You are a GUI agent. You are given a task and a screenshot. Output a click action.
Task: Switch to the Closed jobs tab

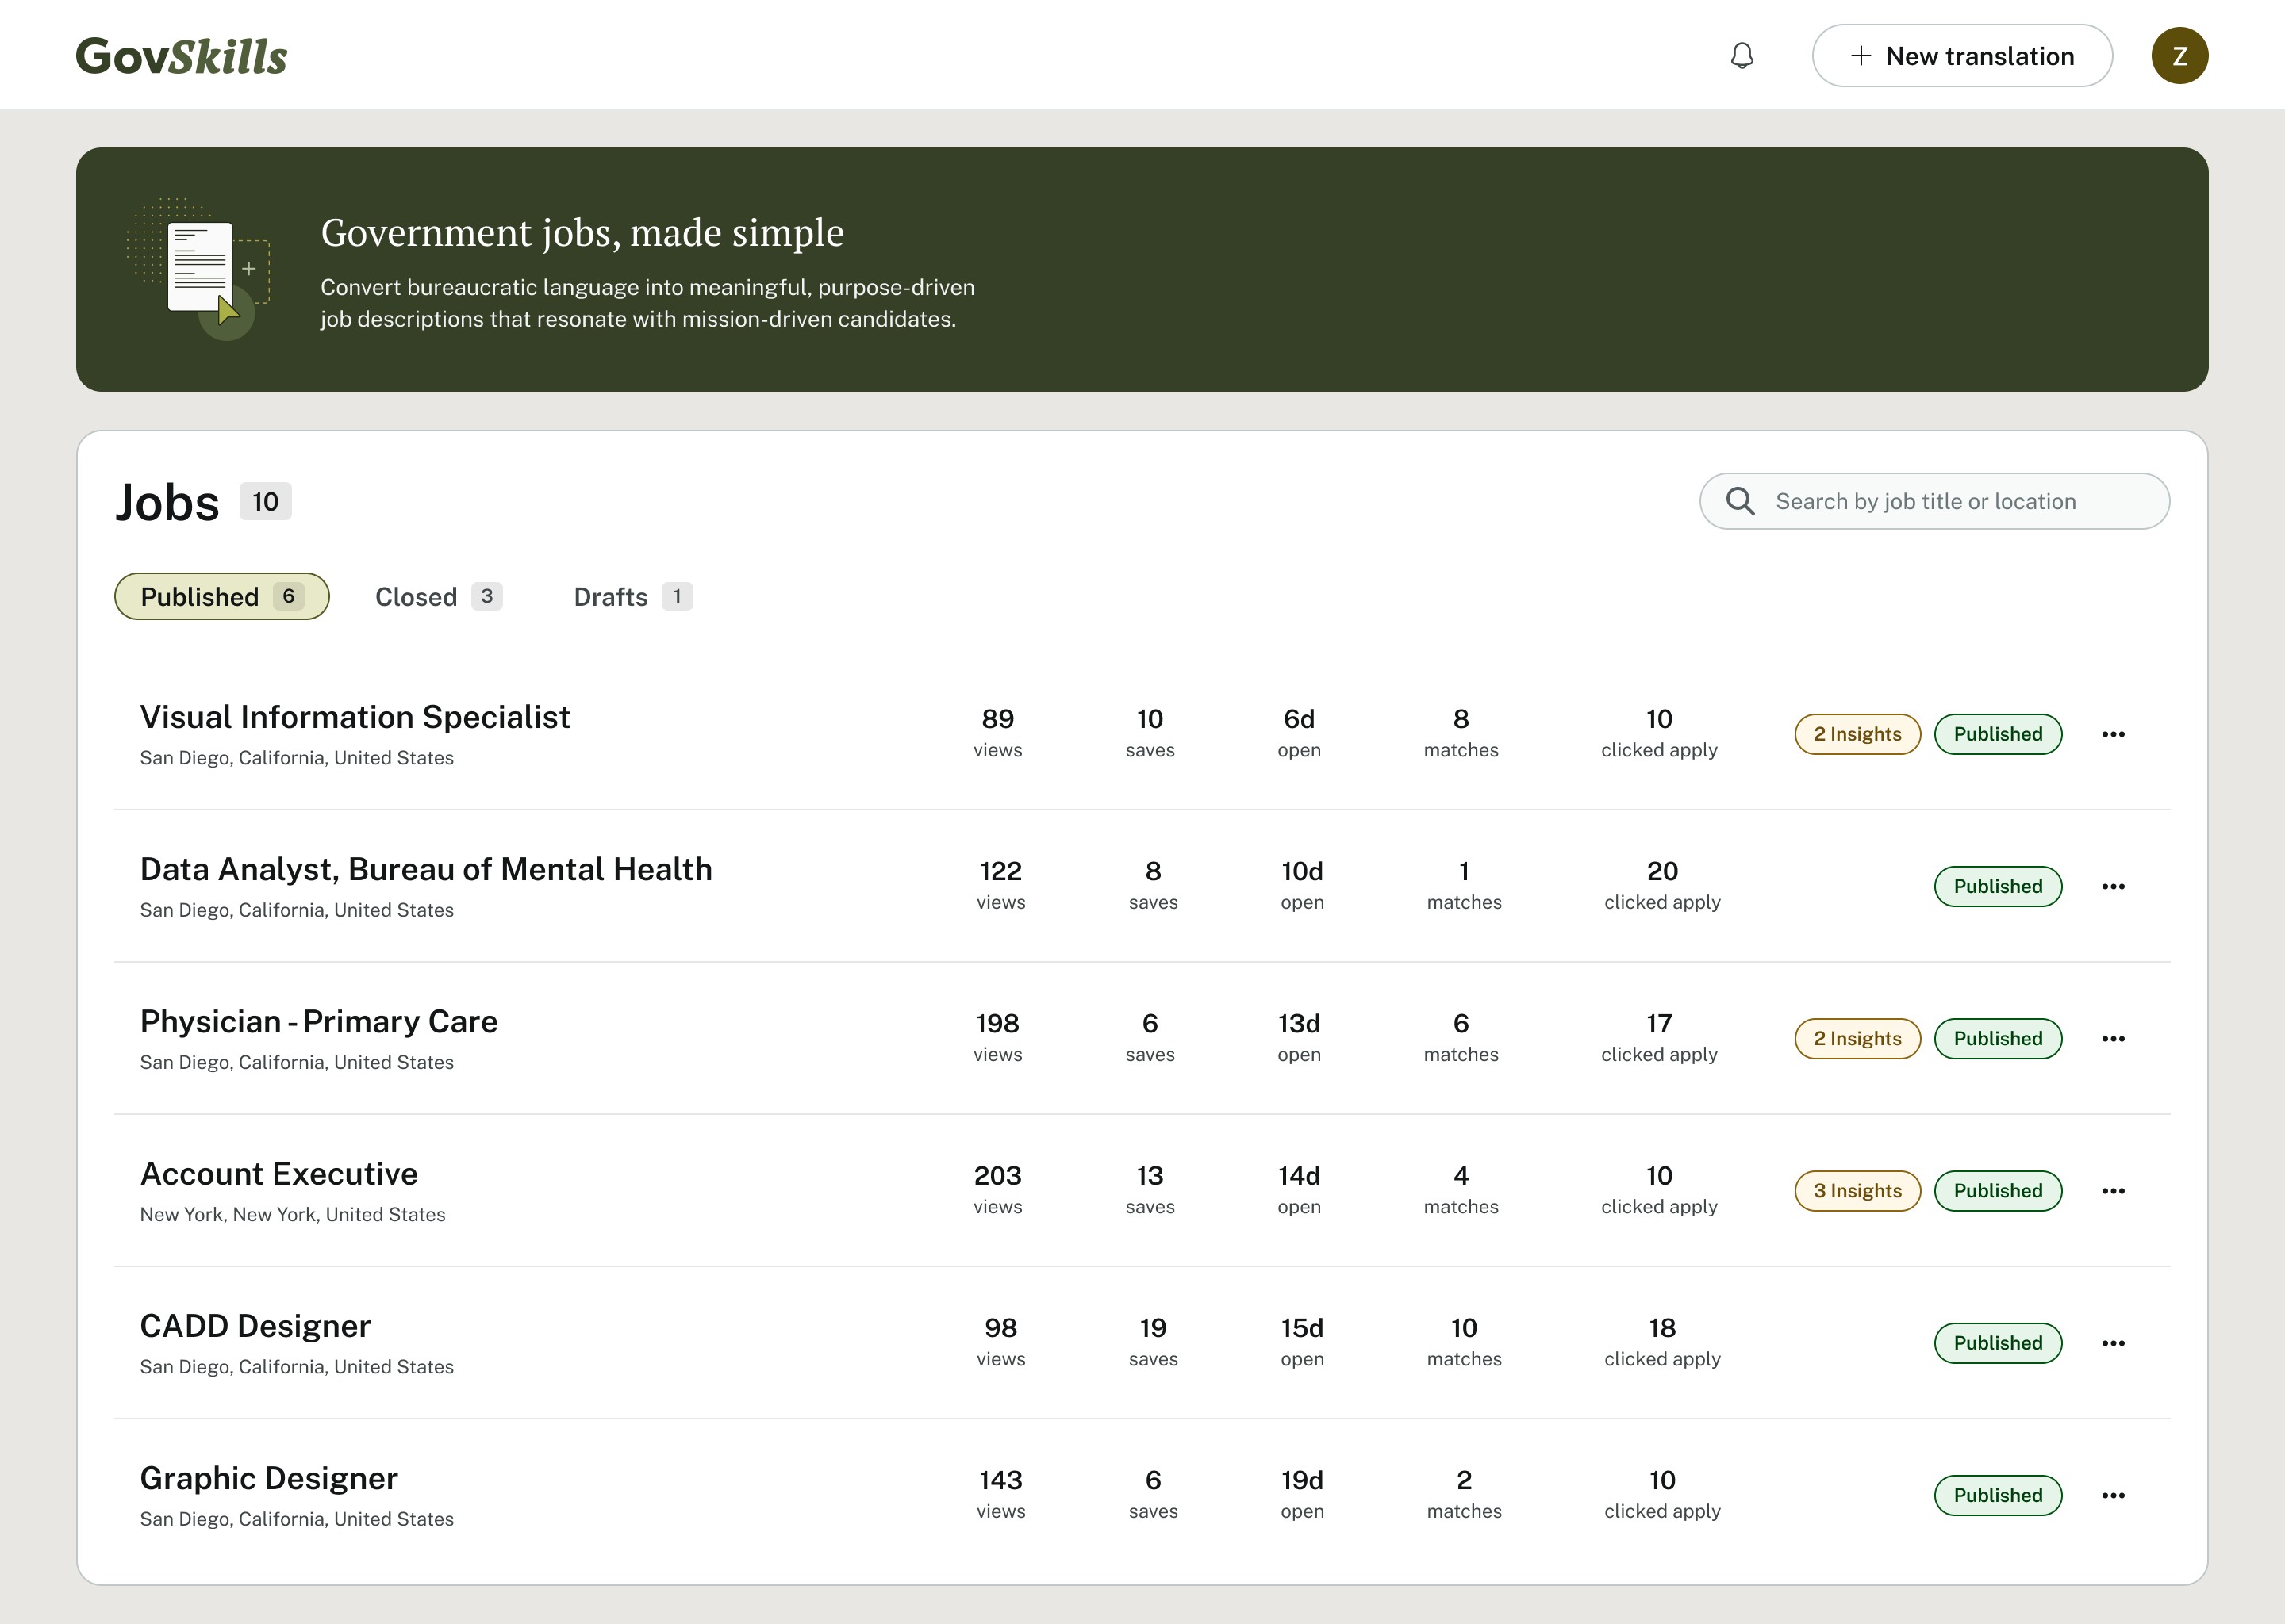coord(436,596)
